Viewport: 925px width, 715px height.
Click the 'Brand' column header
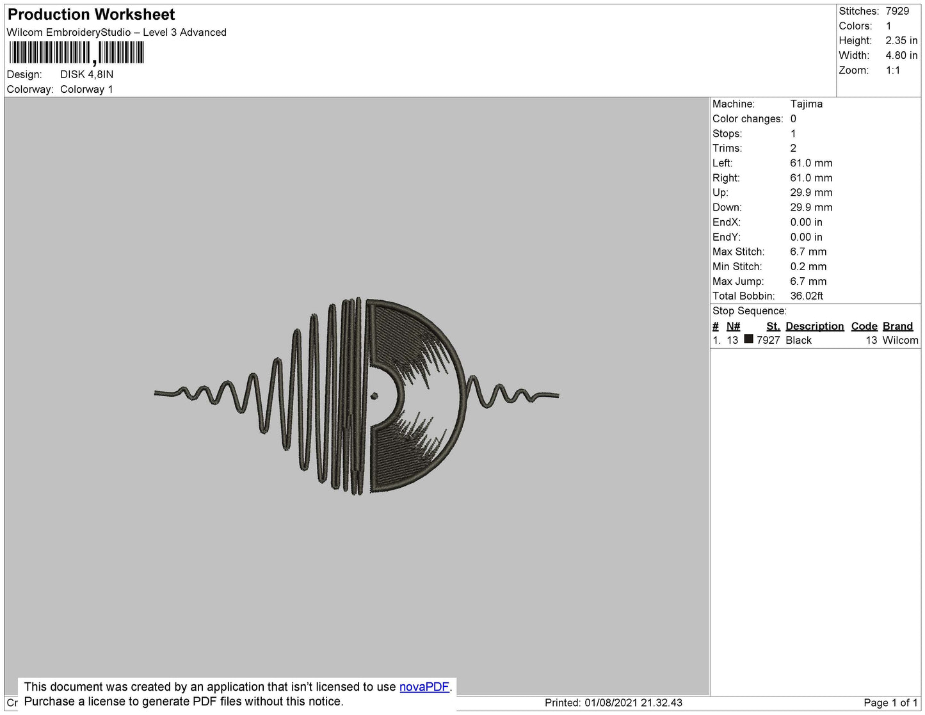[897, 326]
